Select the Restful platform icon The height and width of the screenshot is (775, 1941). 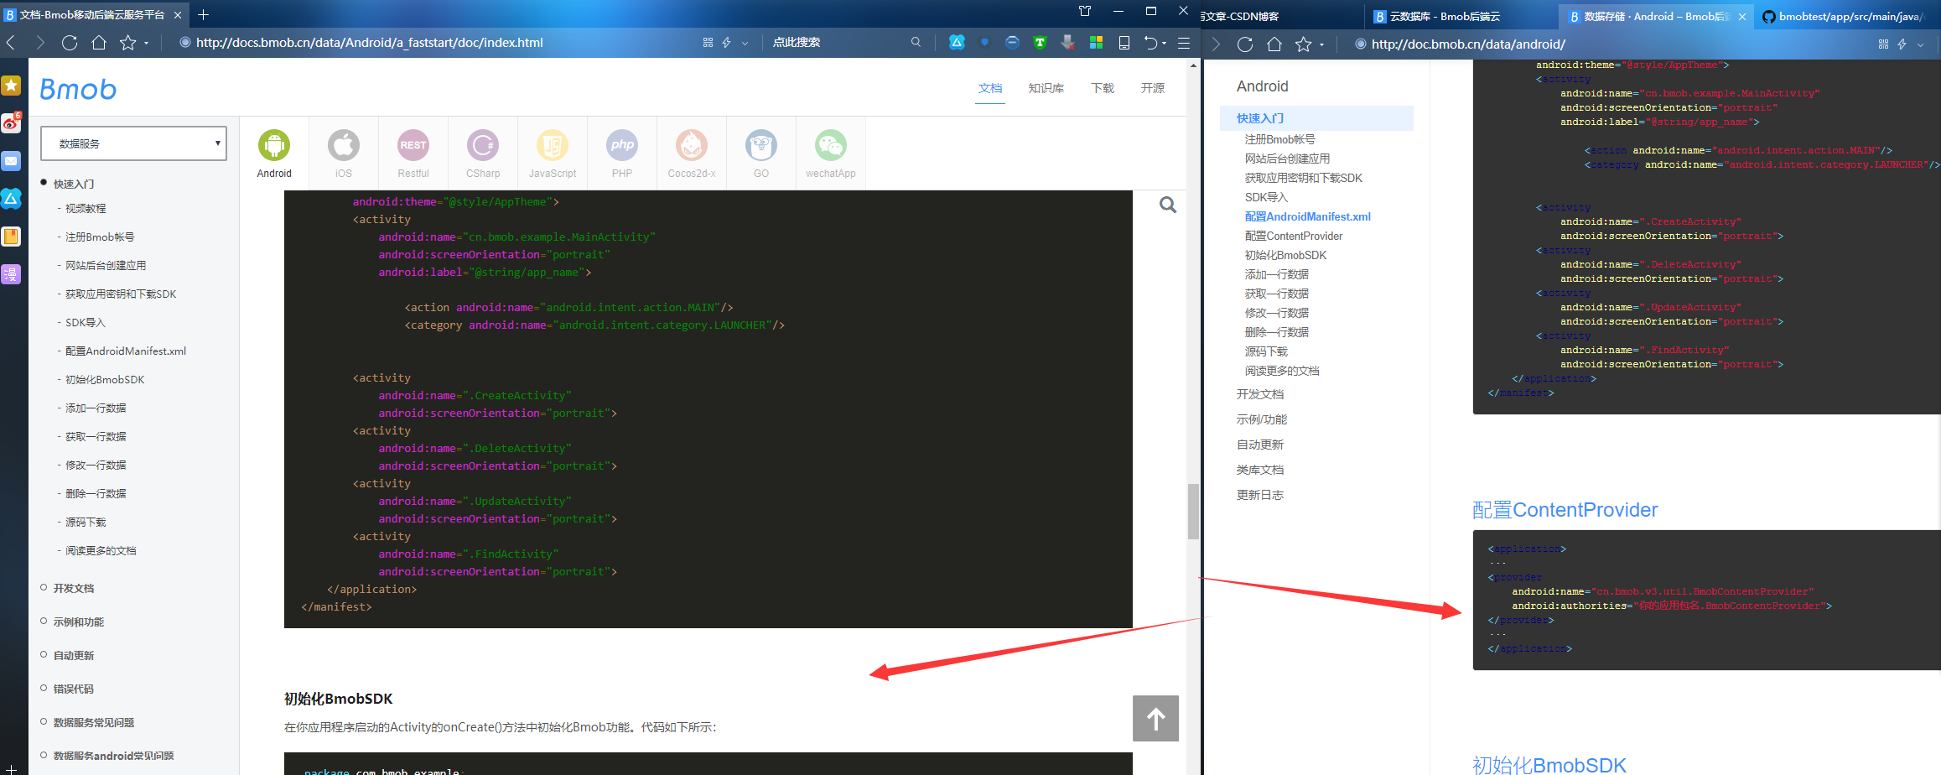413,145
